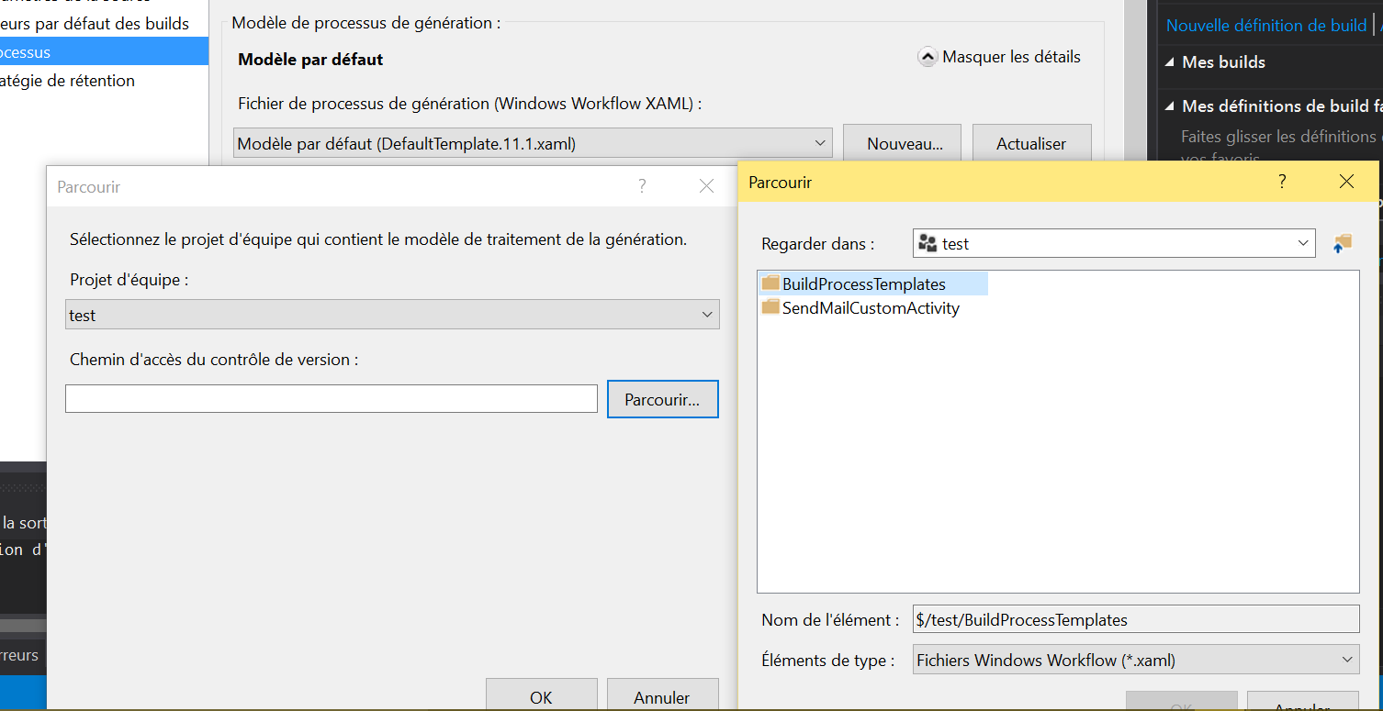Click the Nouveau... button
This screenshot has width=1383, height=711.
tap(902, 143)
